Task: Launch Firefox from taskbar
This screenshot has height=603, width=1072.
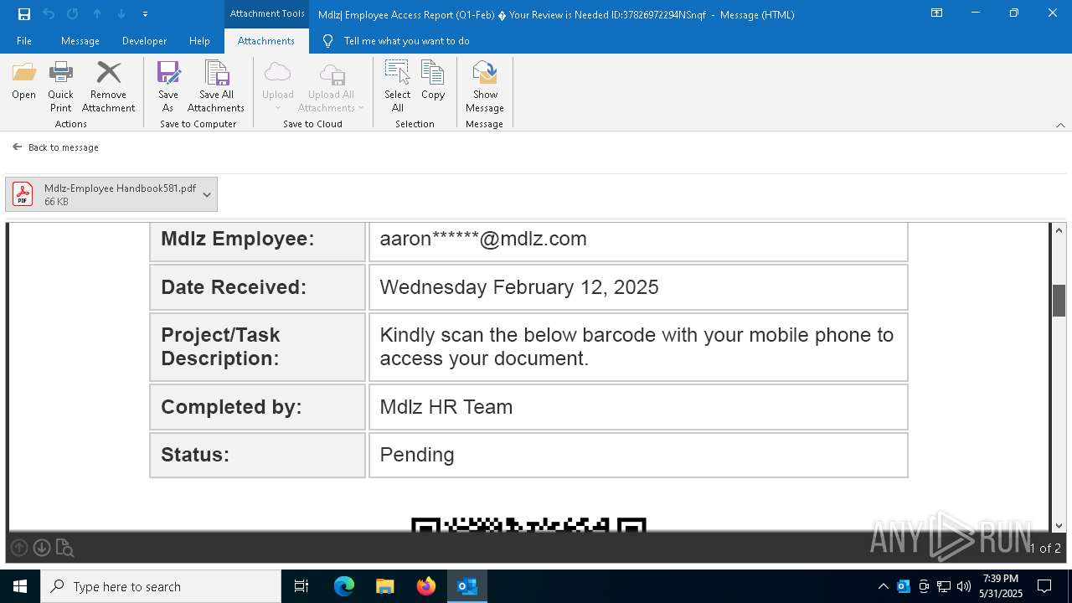Action: point(426,586)
